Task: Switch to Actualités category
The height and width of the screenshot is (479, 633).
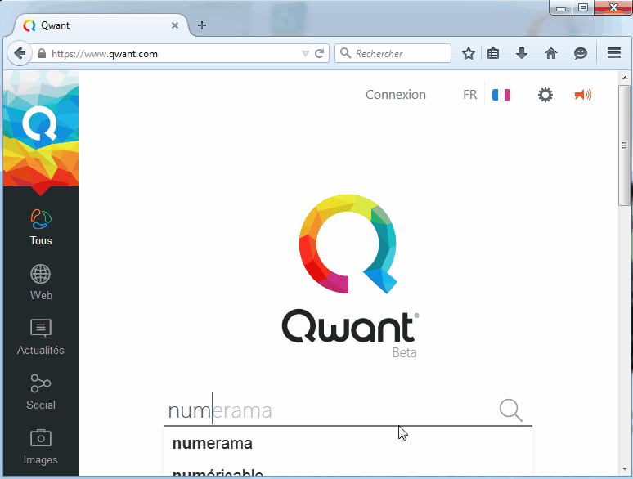Action: [41, 336]
